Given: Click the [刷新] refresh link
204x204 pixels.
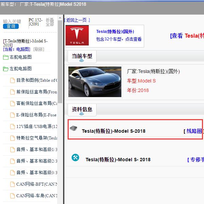Looking at the screenshot, I should pyautogui.click(x=39, y=49).
